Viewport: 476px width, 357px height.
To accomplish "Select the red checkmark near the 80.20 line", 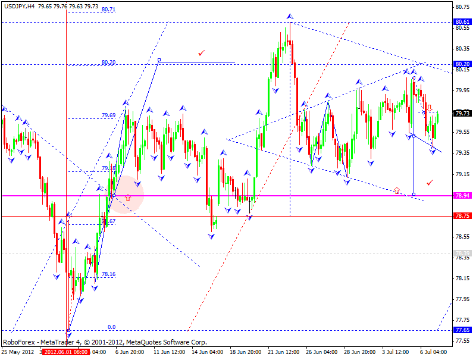I will [x=201, y=53].
